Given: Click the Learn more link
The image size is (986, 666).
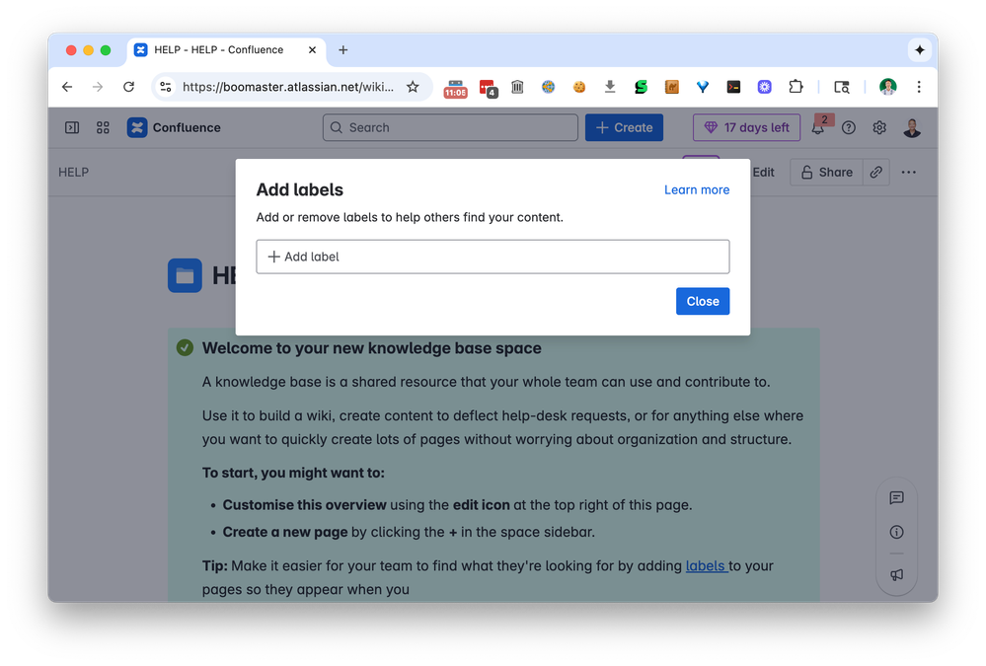Looking at the screenshot, I should coord(697,189).
